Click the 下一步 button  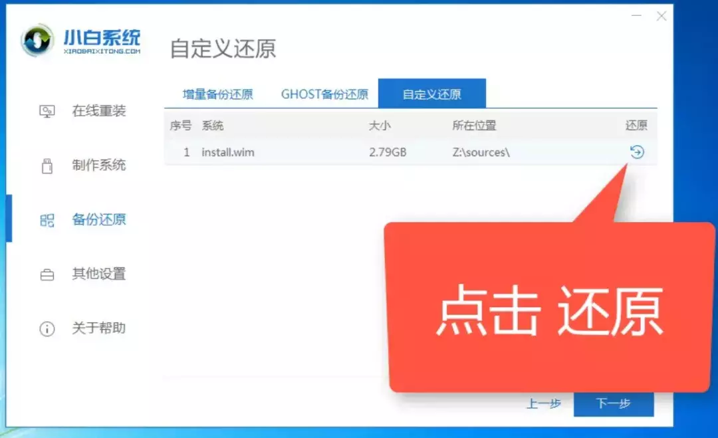(613, 403)
